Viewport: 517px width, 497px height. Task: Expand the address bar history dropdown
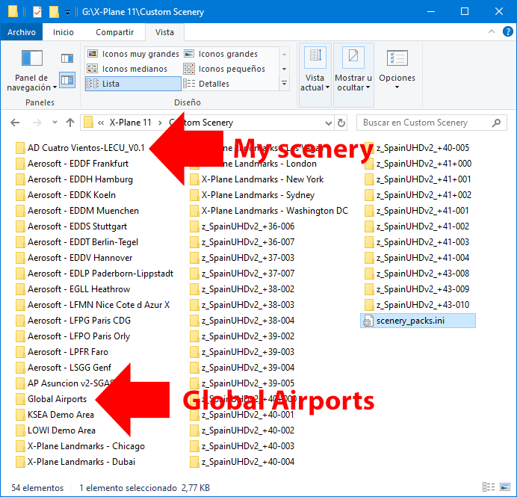point(328,123)
